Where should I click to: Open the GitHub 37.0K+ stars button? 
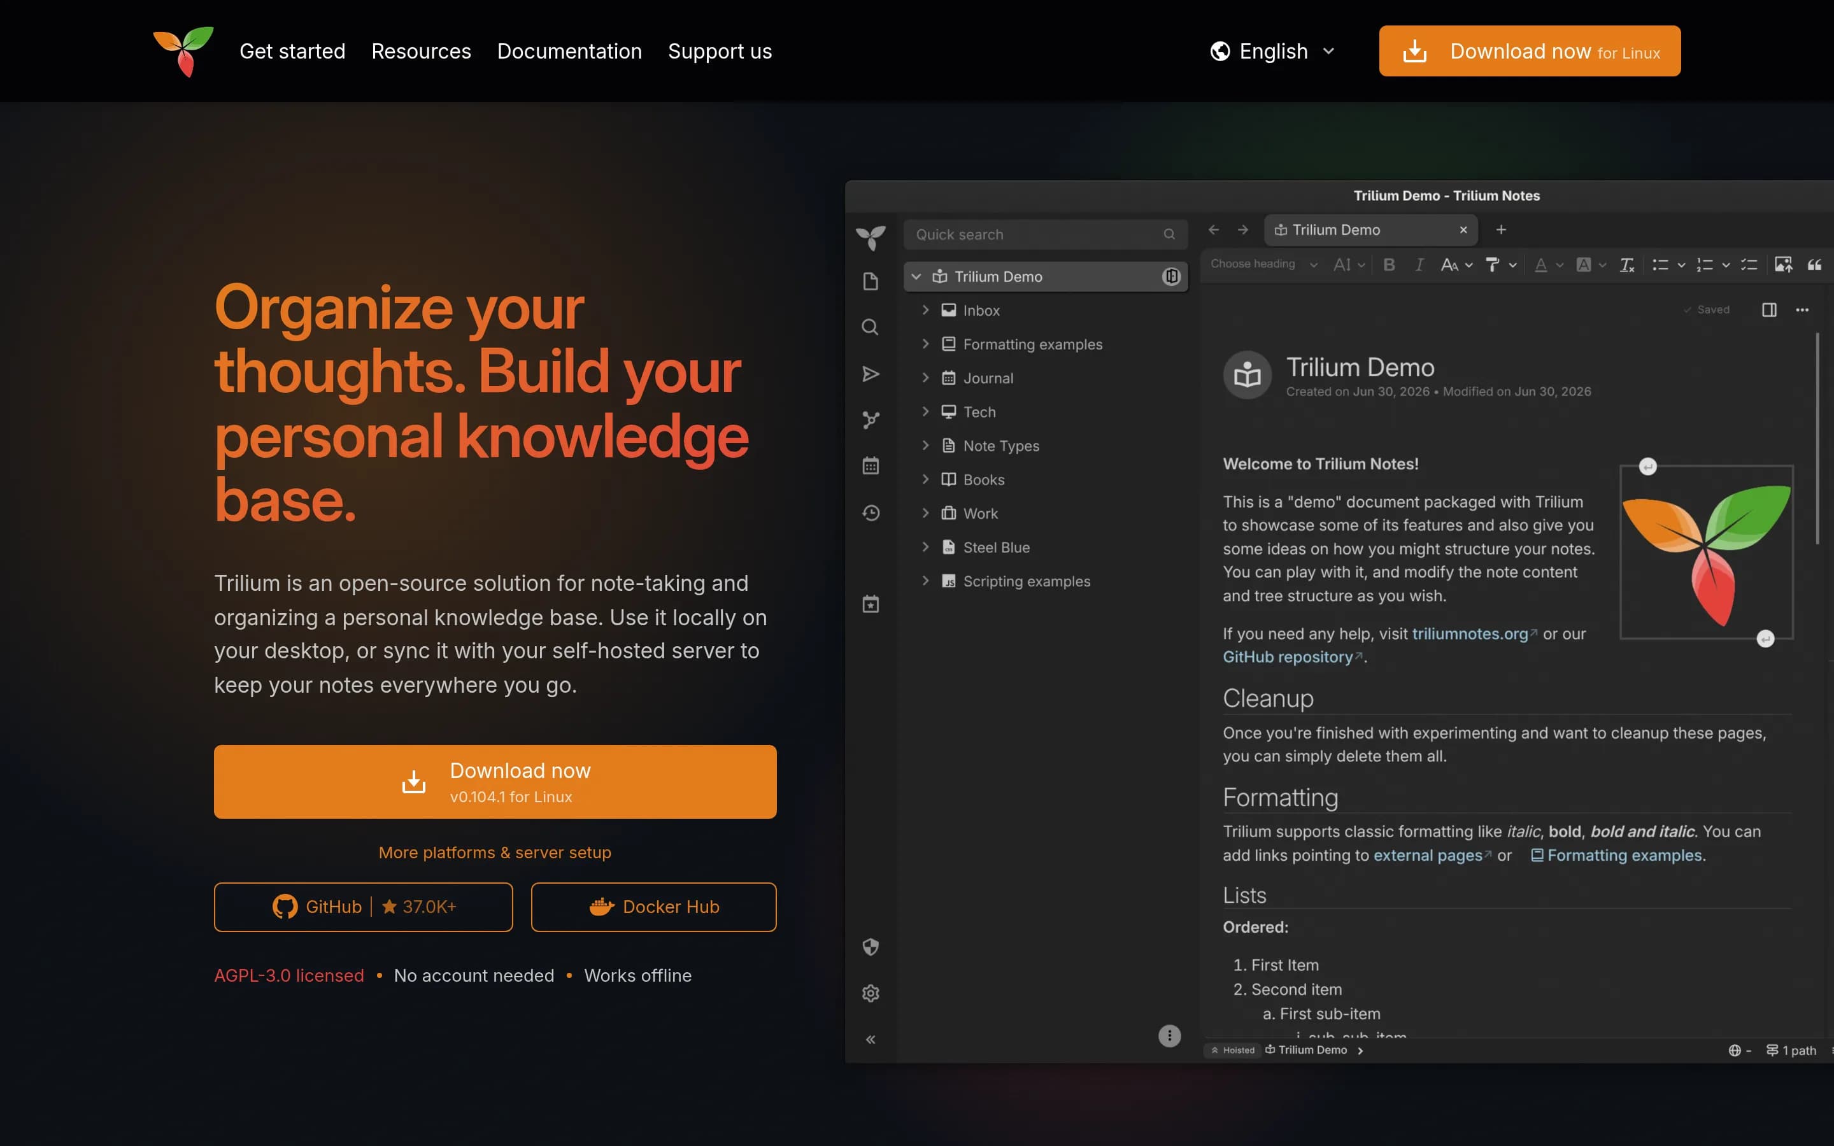click(x=363, y=907)
